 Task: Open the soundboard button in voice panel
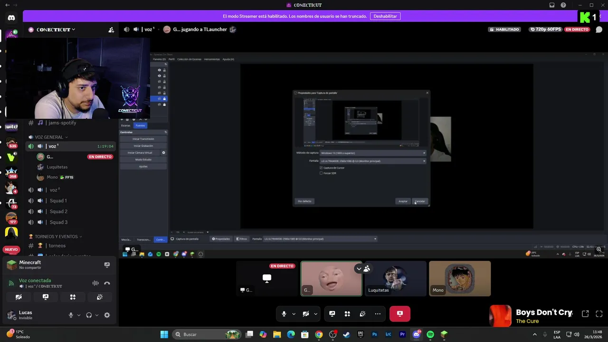tap(100, 297)
